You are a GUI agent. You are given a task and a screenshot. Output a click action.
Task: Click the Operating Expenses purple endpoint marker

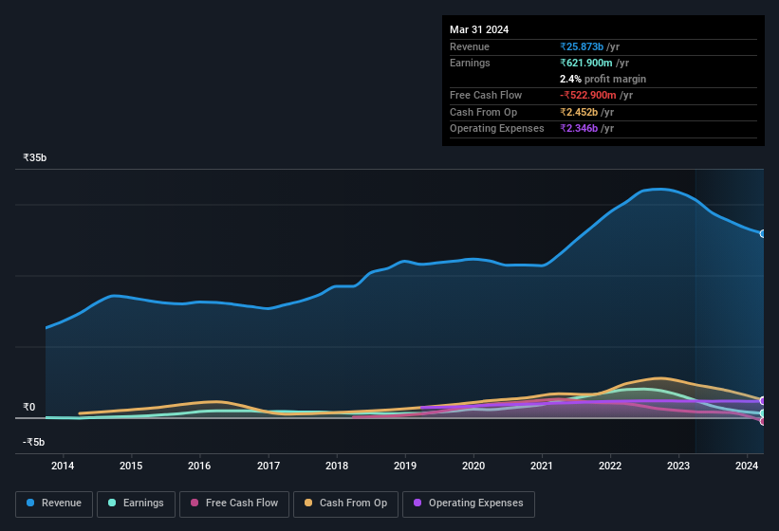click(763, 401)
